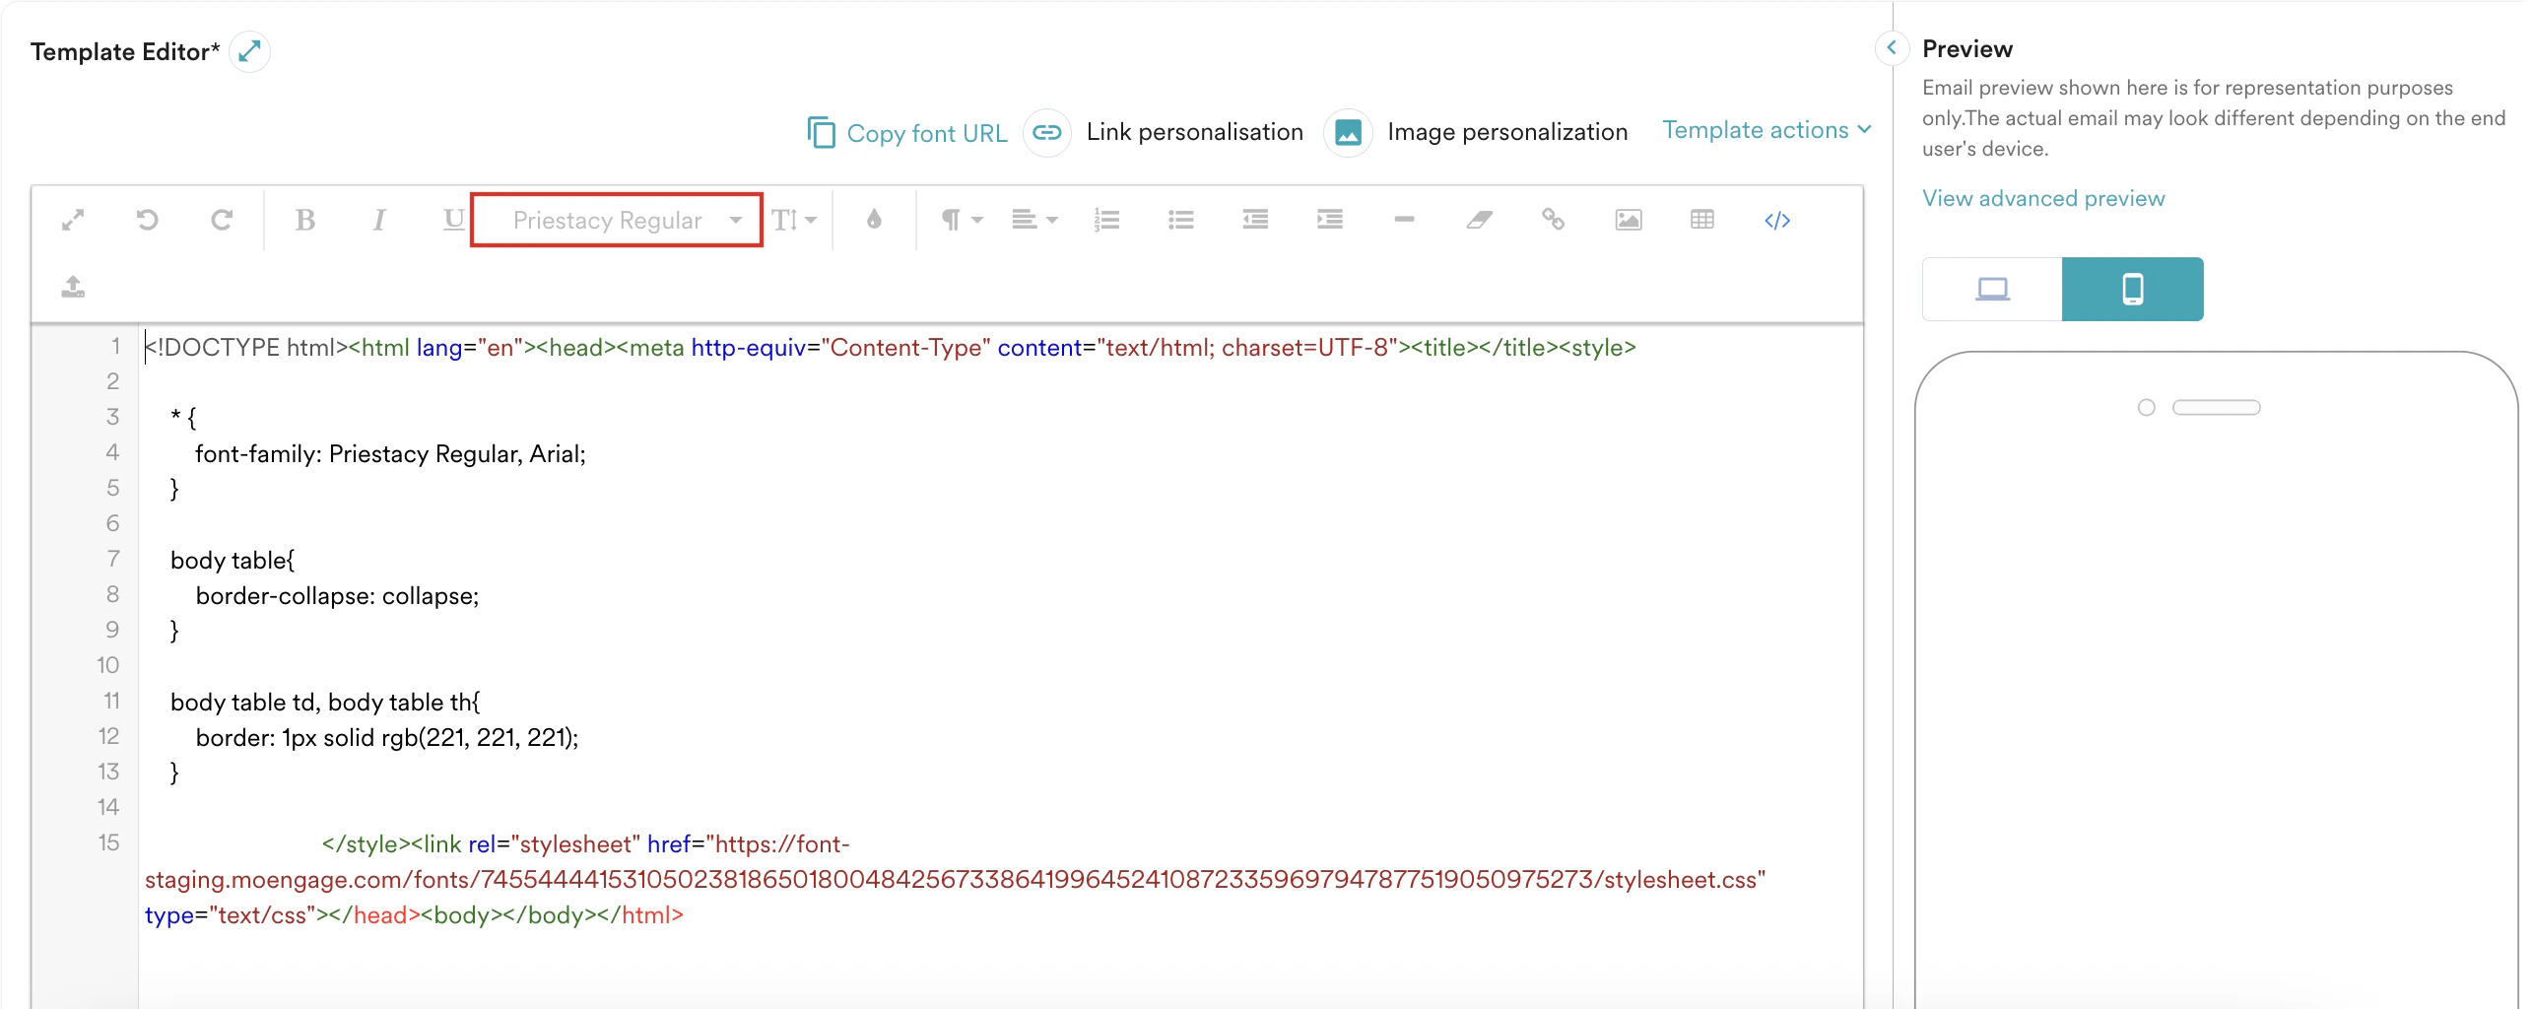Image resolution: width=2532 pixels, height=1009 pixels.
Task: Undo the last edit
Action: [x=148, y=220]
